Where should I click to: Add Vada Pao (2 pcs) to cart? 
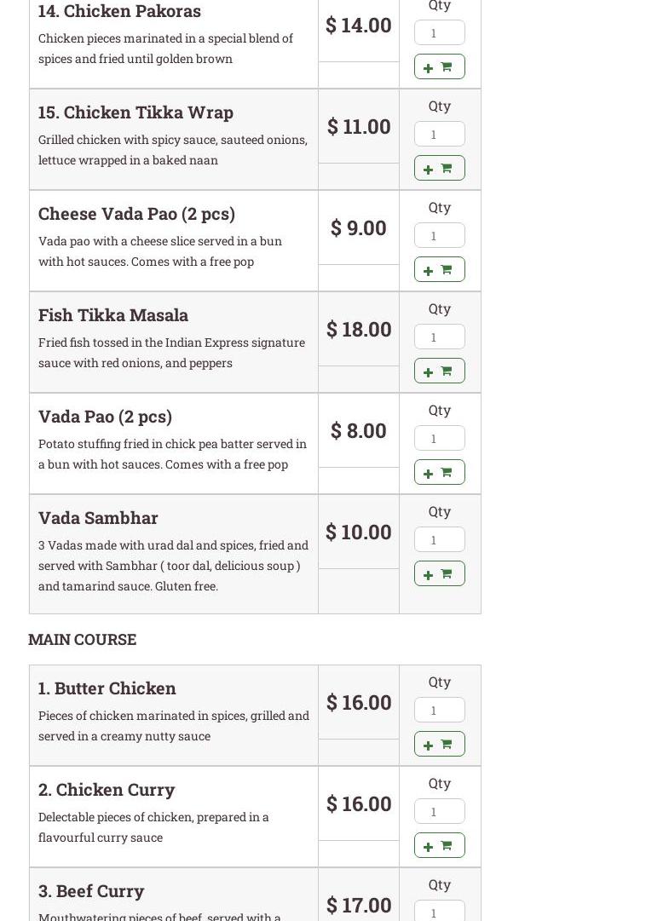click(439, 472)
